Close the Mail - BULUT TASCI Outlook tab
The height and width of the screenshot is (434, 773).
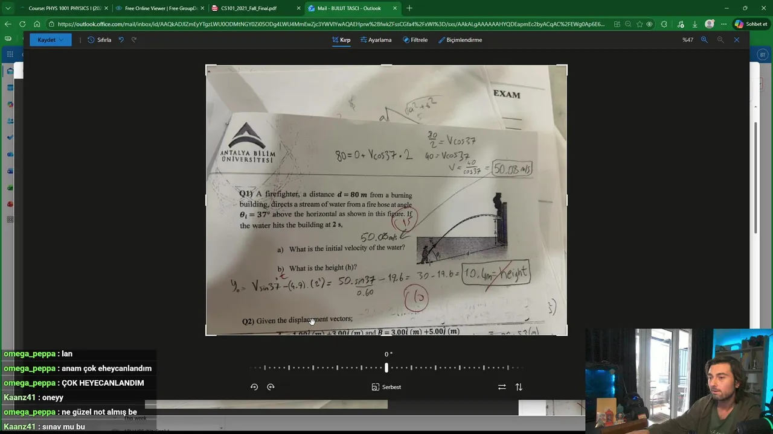click(395, 8)
